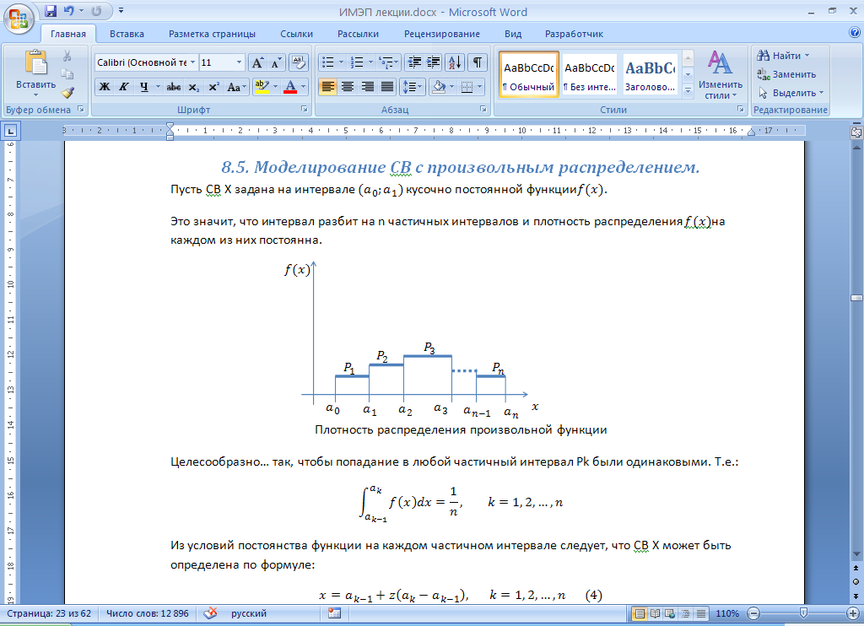Screen dimensions: 864x626
Task: Cut selection with the scissors icon
Action: 67,56
